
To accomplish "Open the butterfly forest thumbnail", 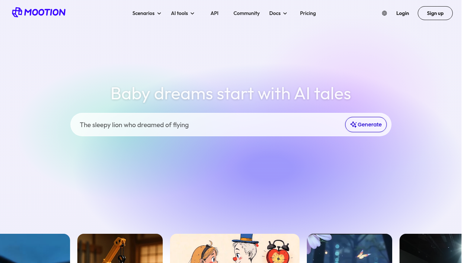I will pyautogui.click(x=350, y=248).
